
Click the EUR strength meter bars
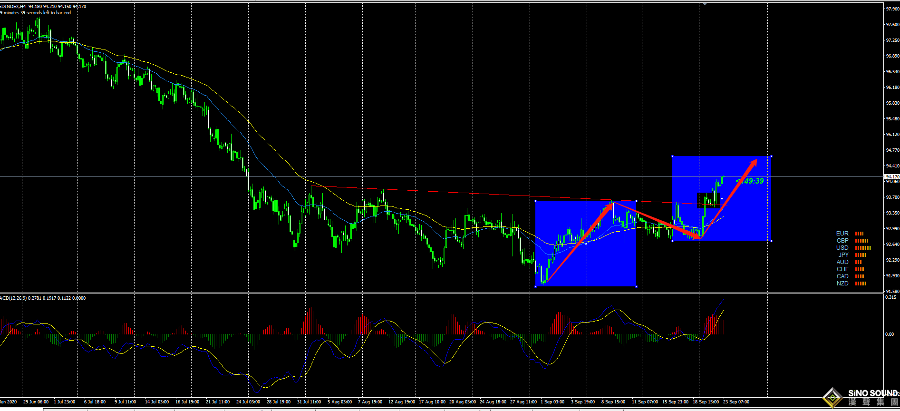tap(859, 234)
